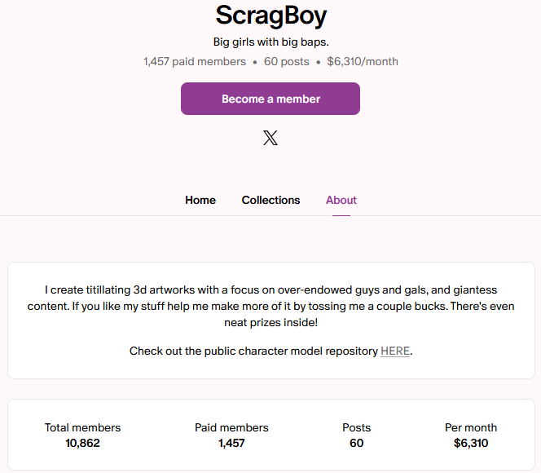The height and width of the screenshot is (473, 541).
Task: Switch to the Home tab
Action: tap(200, 200)
